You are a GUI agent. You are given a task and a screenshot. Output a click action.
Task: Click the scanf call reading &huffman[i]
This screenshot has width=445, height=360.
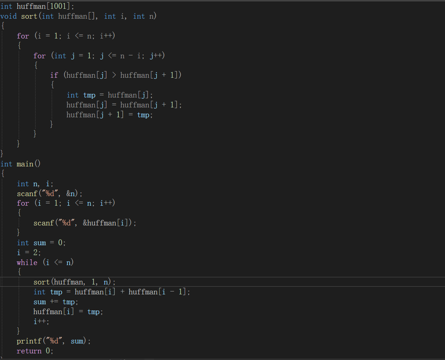[x=85, y=223]
